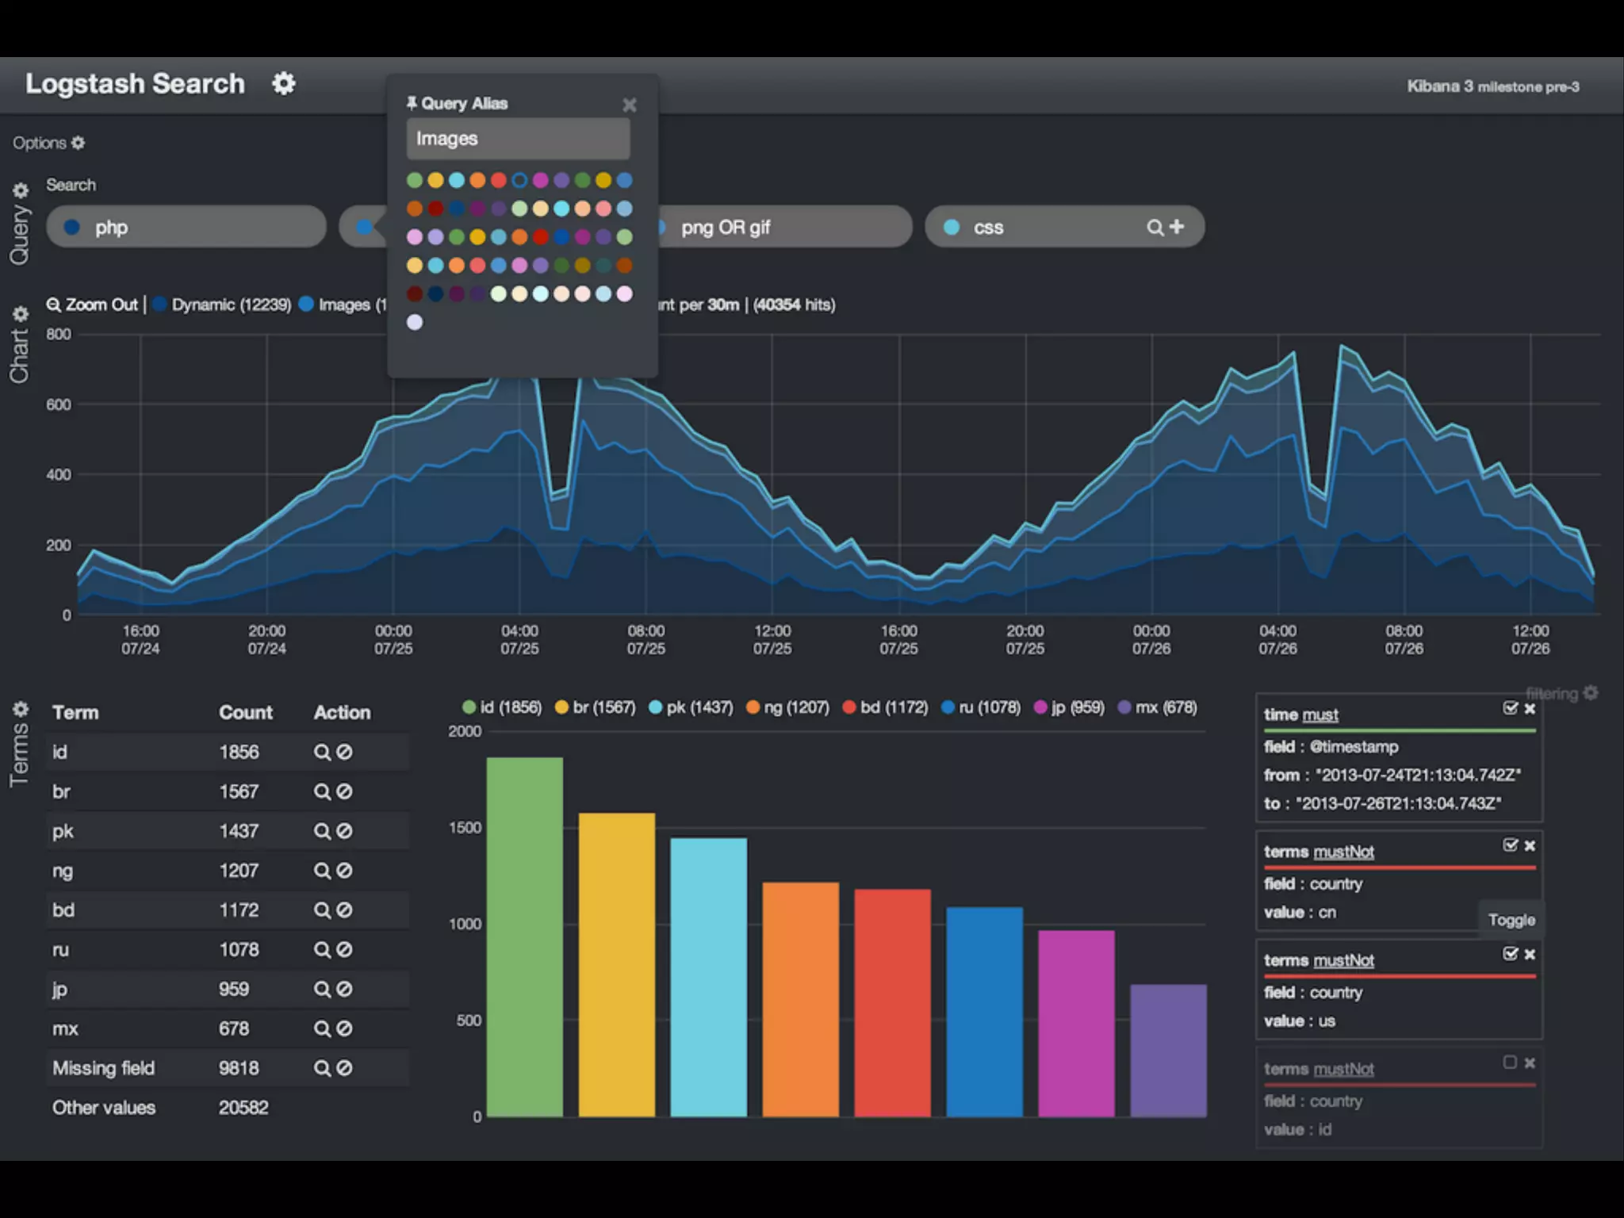Open Query panel settings gear
1624x1218 pixels.
click(21, 190)
